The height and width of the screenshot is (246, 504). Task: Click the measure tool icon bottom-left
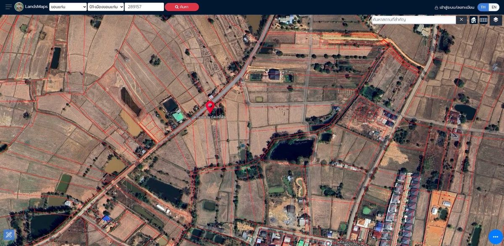coord(9,235)
